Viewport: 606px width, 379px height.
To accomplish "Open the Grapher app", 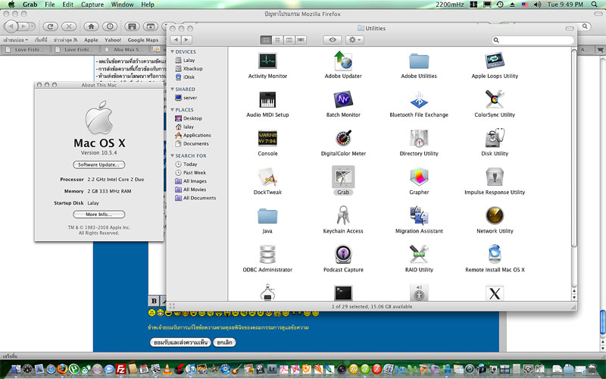I will pos(419,177).
